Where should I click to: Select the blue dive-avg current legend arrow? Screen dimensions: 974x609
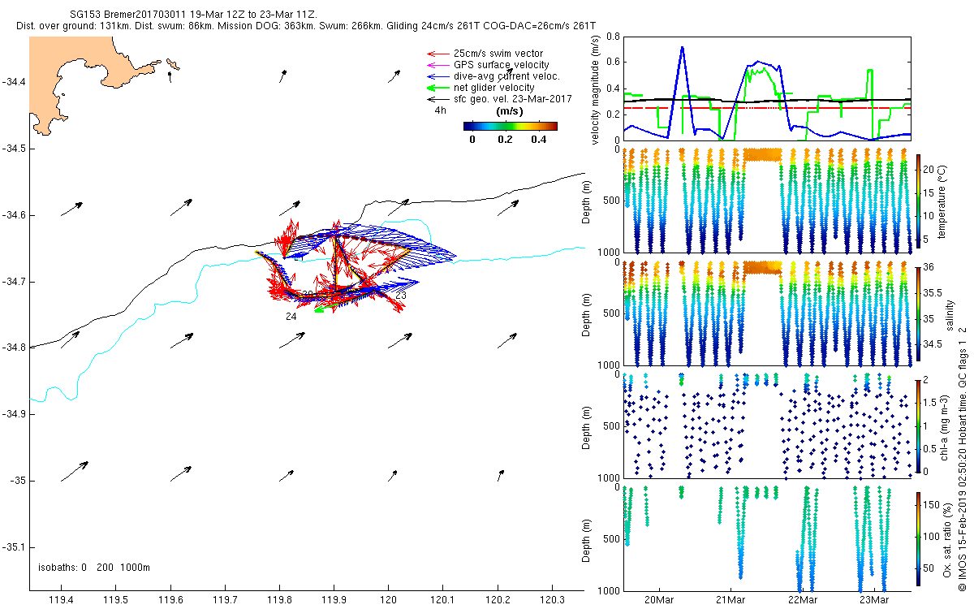[438, 76]
